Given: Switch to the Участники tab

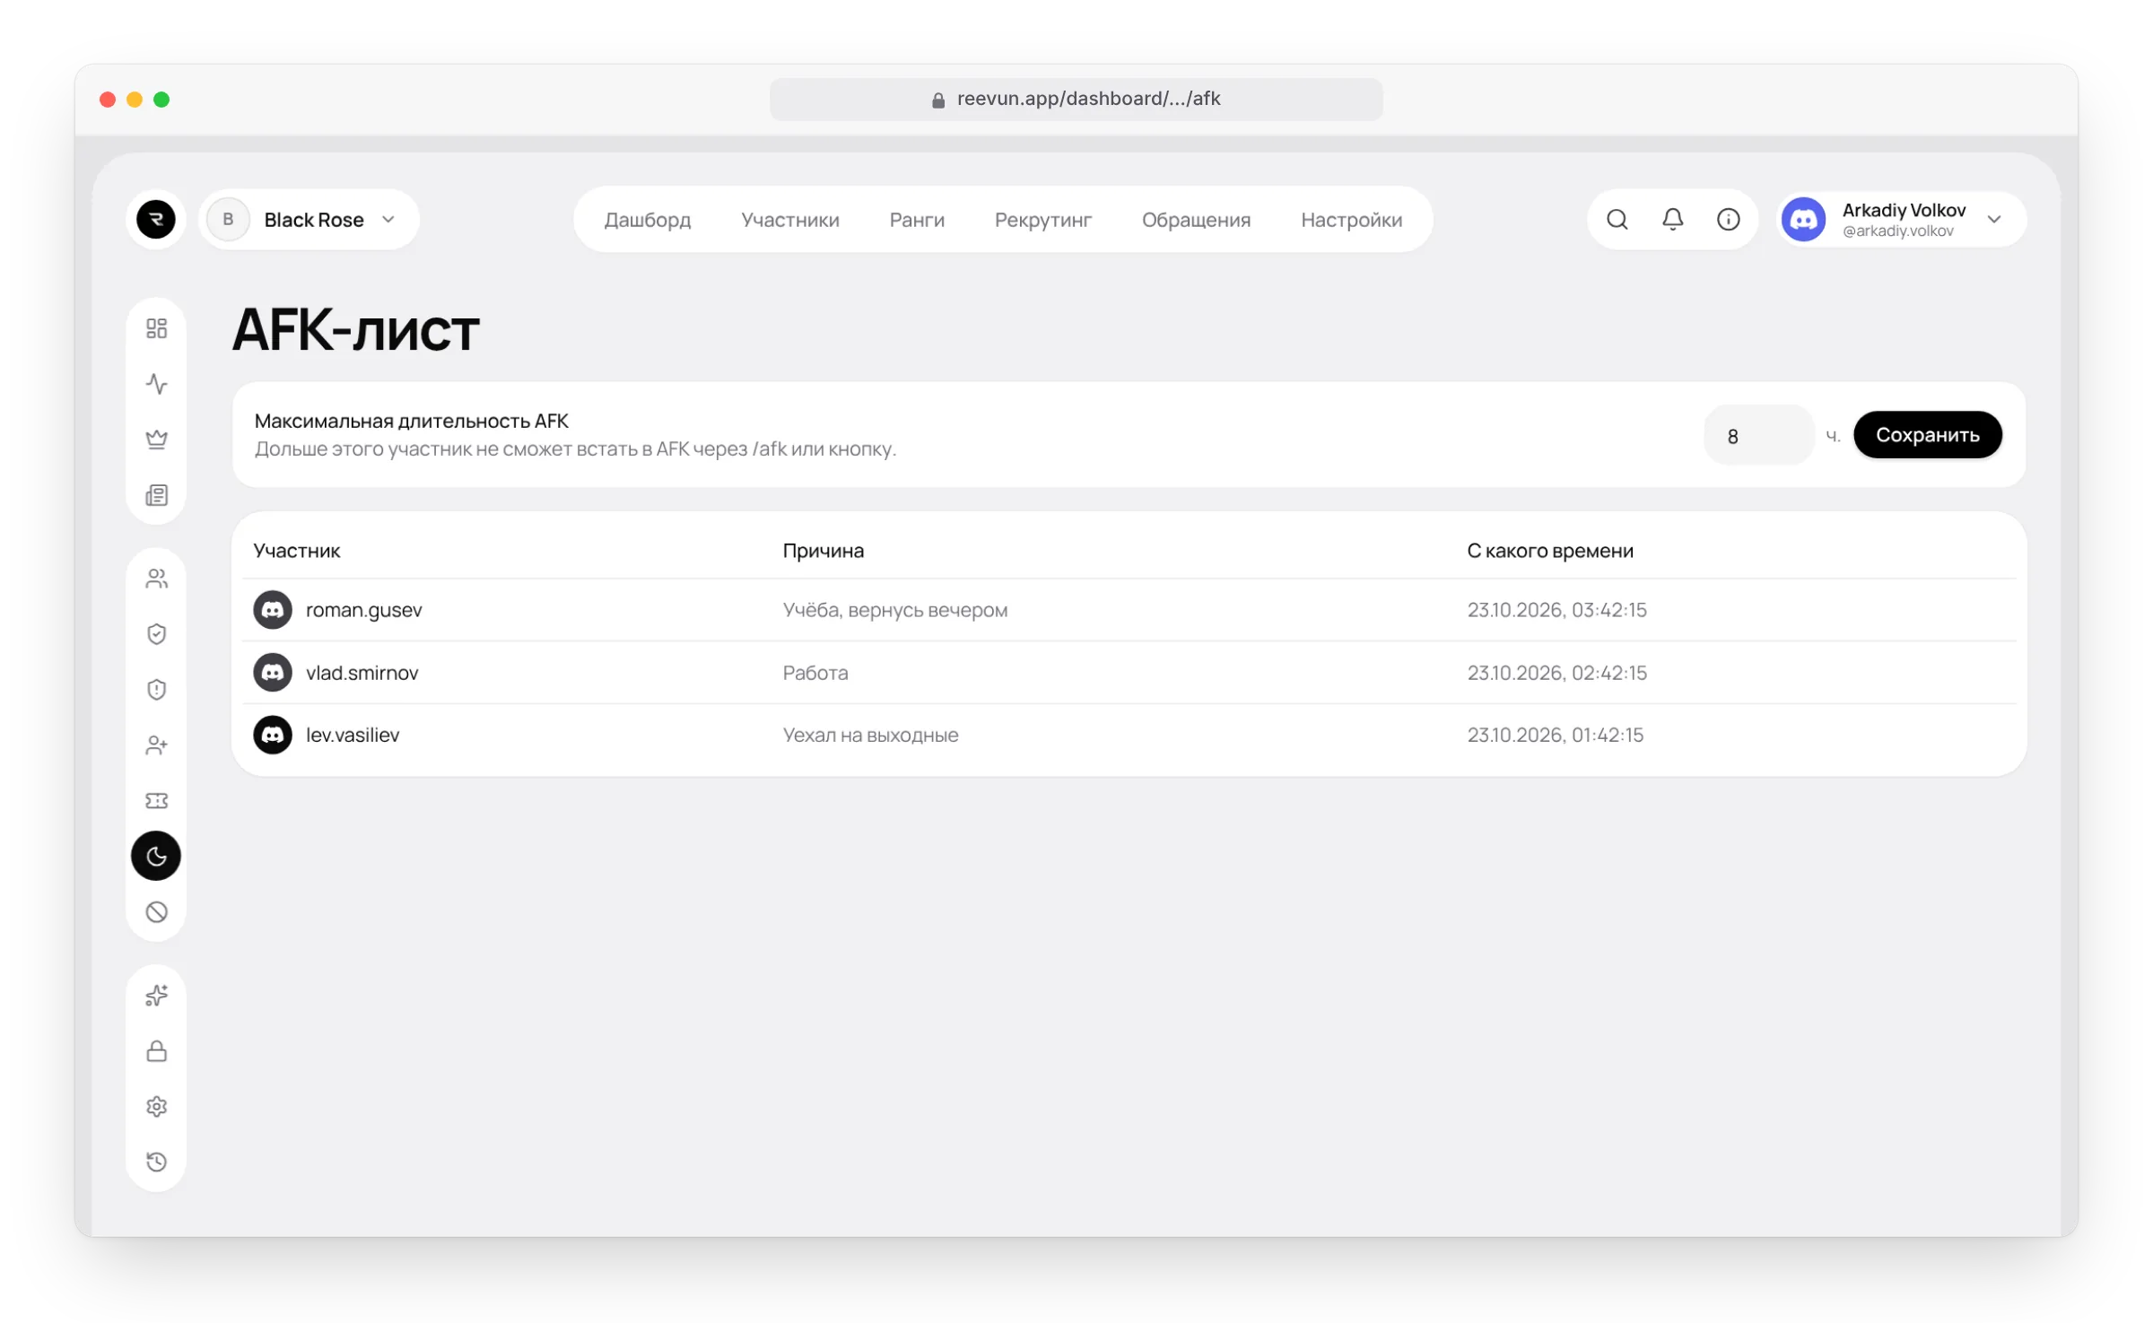Looking at the screenshot, I should [789, 220].
